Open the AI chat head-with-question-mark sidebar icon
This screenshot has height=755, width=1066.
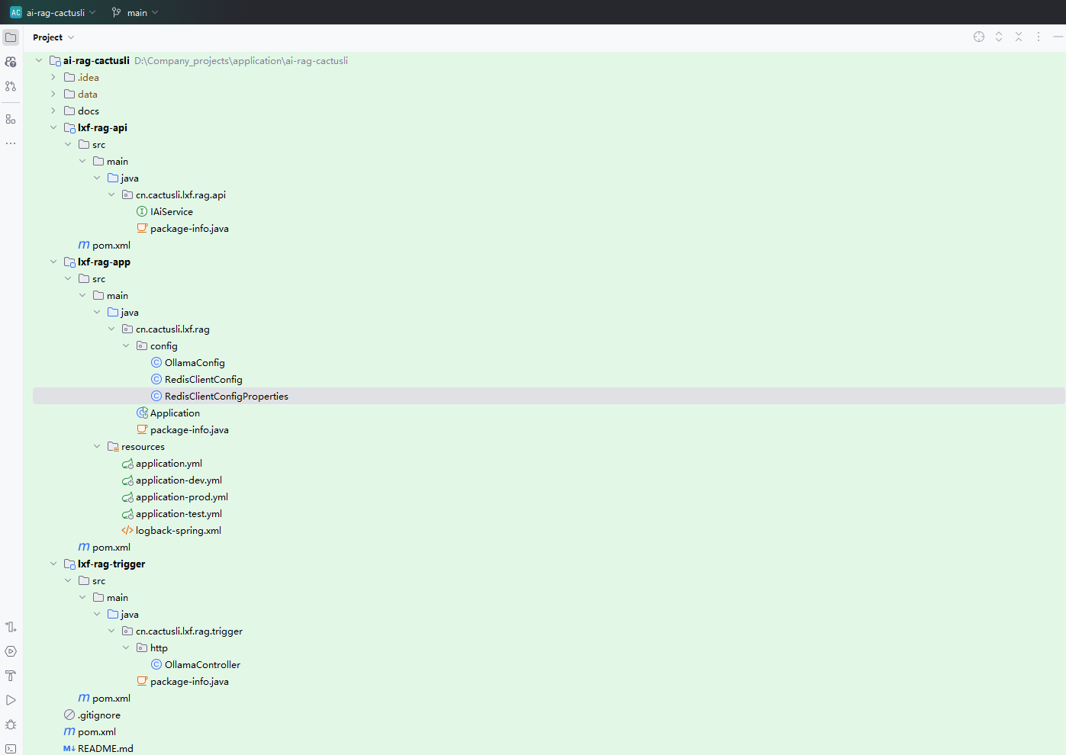tap(11, 62)
